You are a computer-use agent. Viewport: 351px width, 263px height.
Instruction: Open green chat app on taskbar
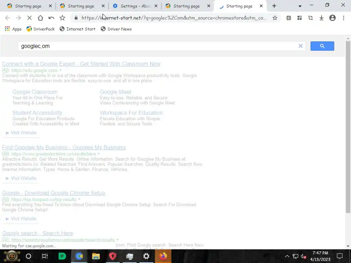click(x=62, y=256)
